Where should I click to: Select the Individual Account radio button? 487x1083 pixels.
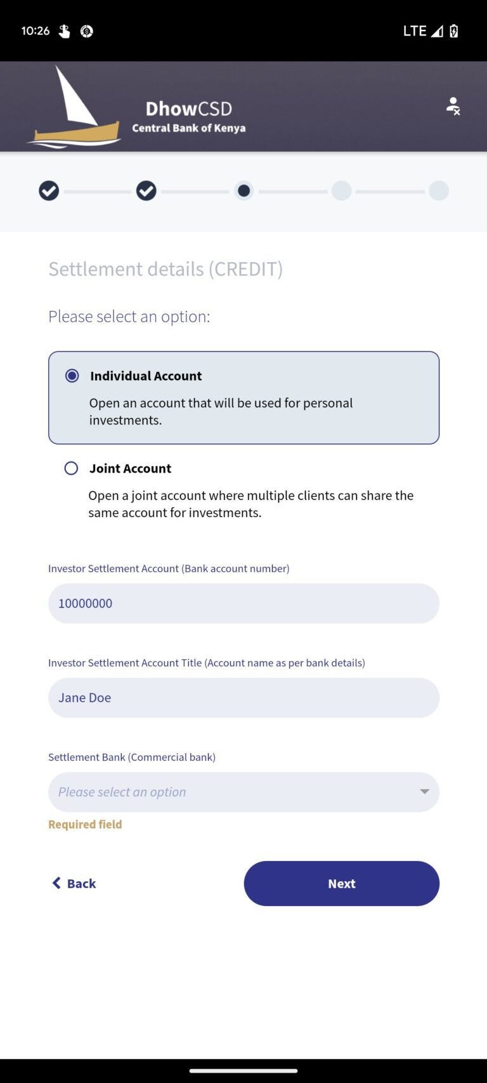click(72, 376)
